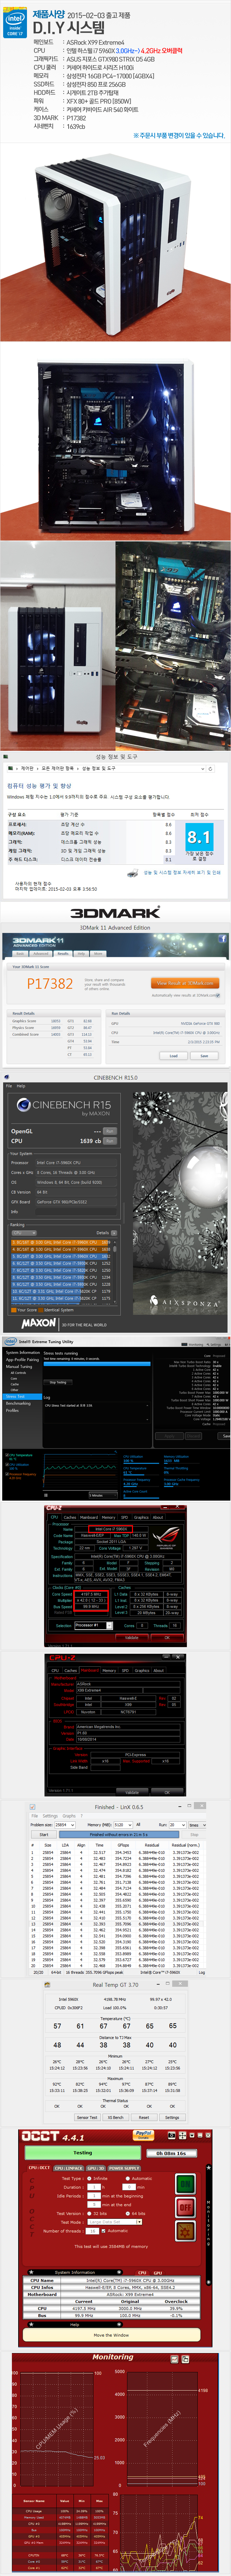Click Reset in Real Temp
The height and width of the screenshot is (2576, 231).
coord(144,2117)
